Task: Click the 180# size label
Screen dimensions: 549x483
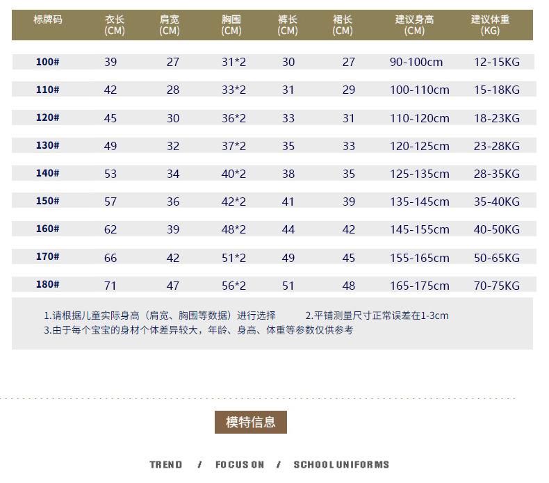Action: click(x=48, y=284)
